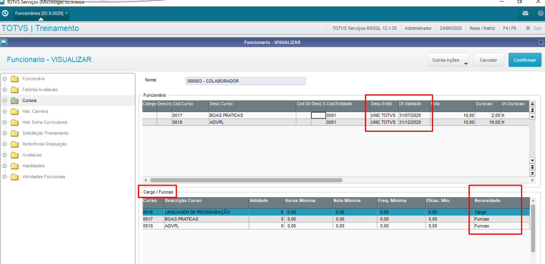Expand the Funcionário tree node
The height and width of the screenshot is (264, 545).
coord(4,79)
